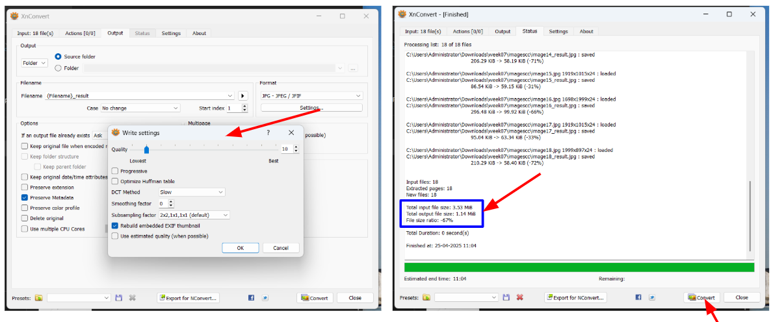Enable Keep original file when encoded checkbox

25,146
